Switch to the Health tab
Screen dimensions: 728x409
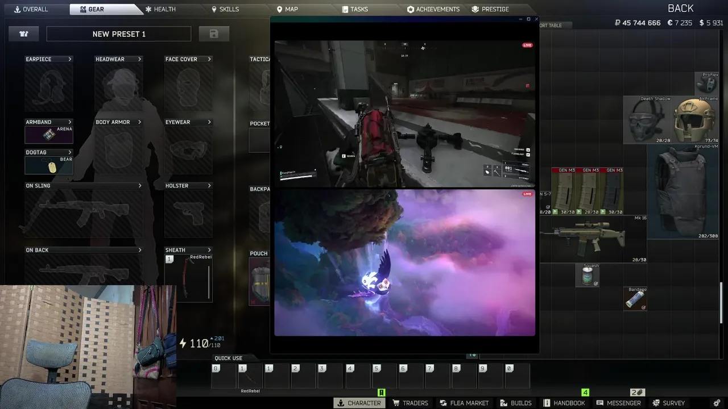(x=160, y=9)
